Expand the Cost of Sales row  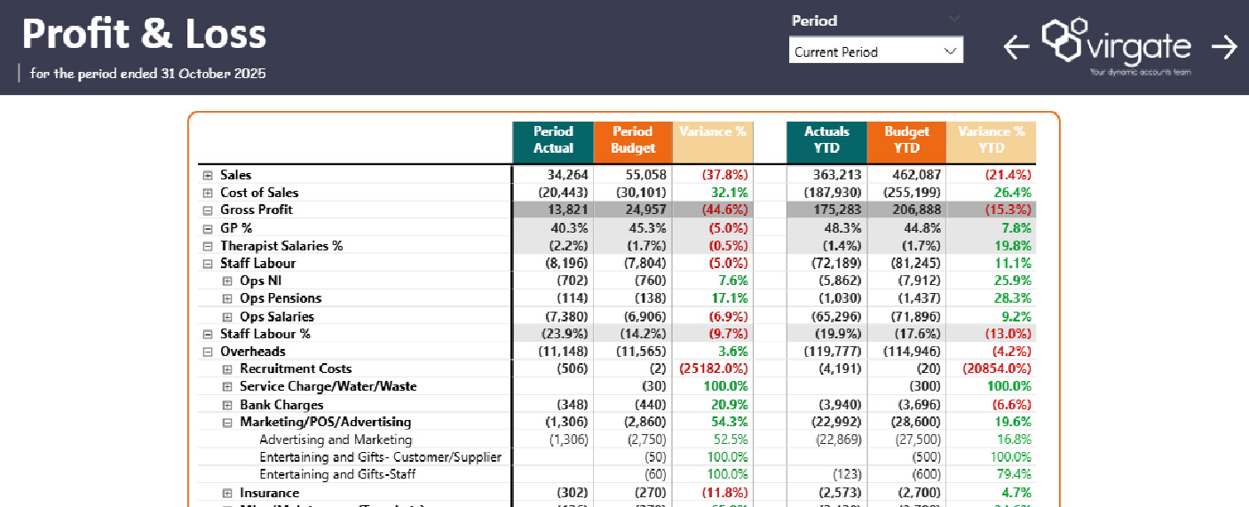tap(208, 193)
